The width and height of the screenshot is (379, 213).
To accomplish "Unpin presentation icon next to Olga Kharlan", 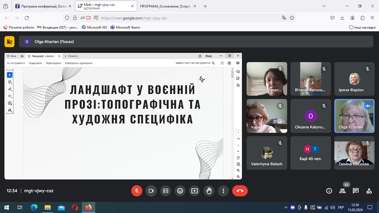I will tap(9, 42).
